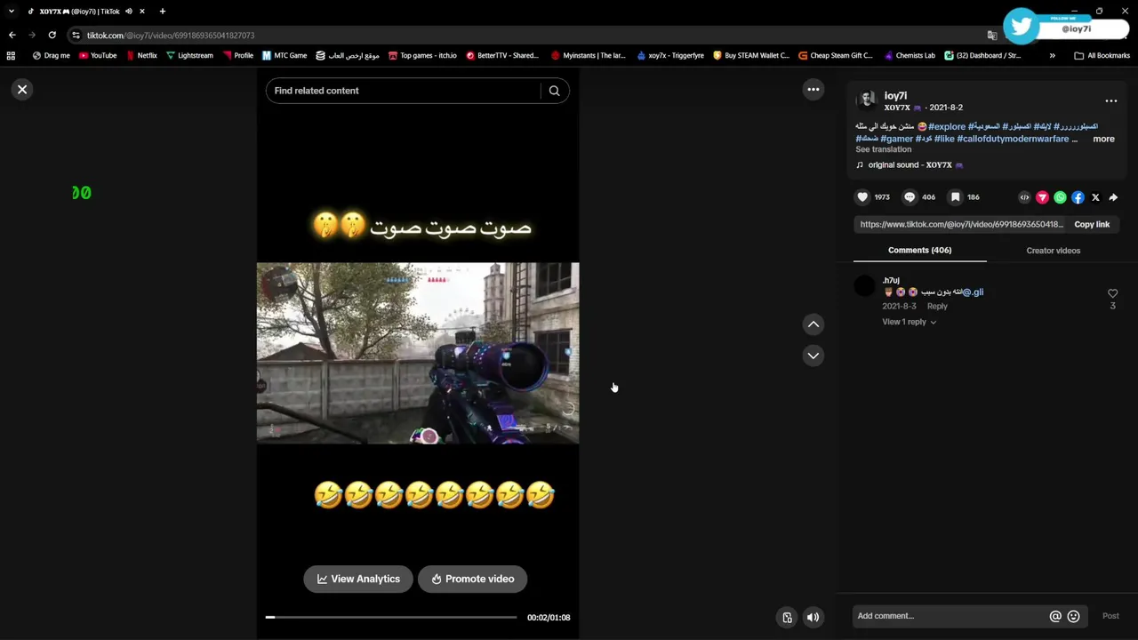Mute the video with speaker icon

click(813, 617)
